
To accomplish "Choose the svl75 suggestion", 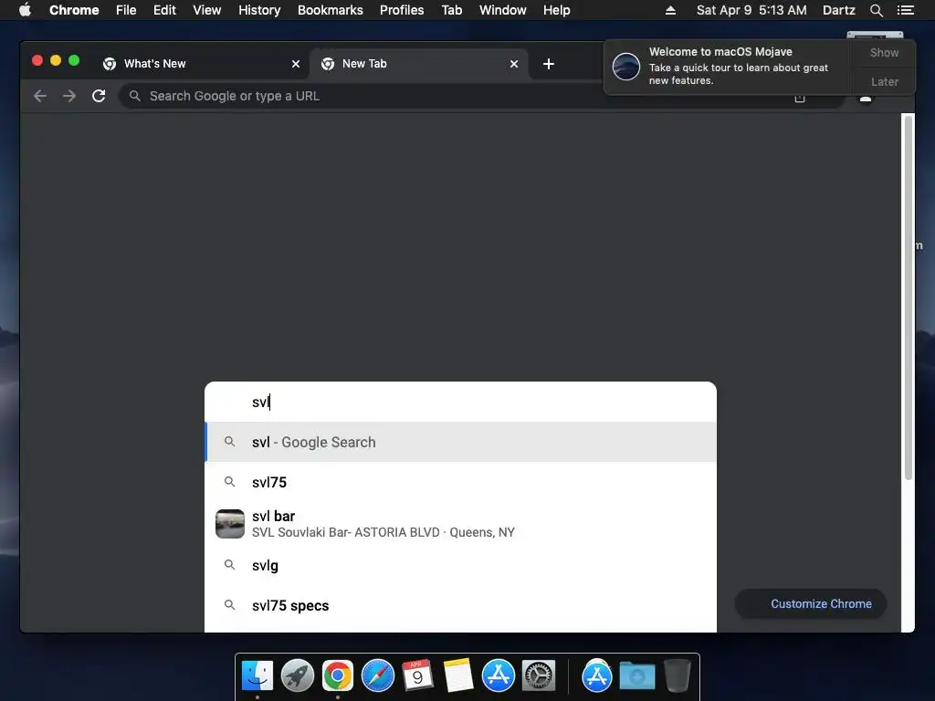I will coord(460,482).
